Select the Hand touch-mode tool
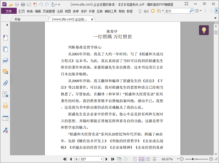The width and height of the screenshot is (219, 163). pos(53,5)
